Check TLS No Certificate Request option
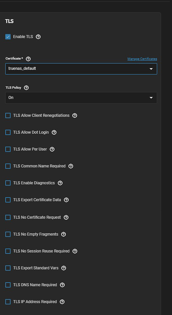Screen dimensions: 172x315 point(8,217)
